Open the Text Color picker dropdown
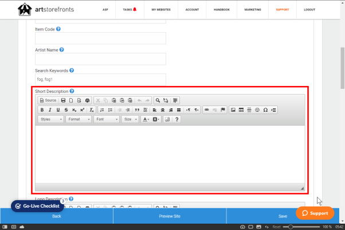Screen dimensions: 345x230 click(146, 119)
